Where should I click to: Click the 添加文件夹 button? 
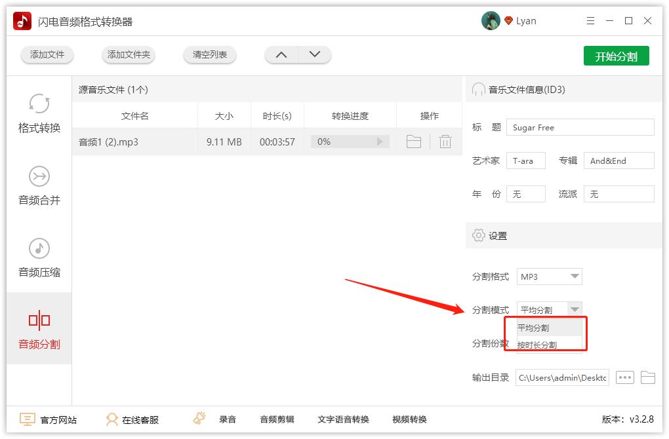[128, 55]
